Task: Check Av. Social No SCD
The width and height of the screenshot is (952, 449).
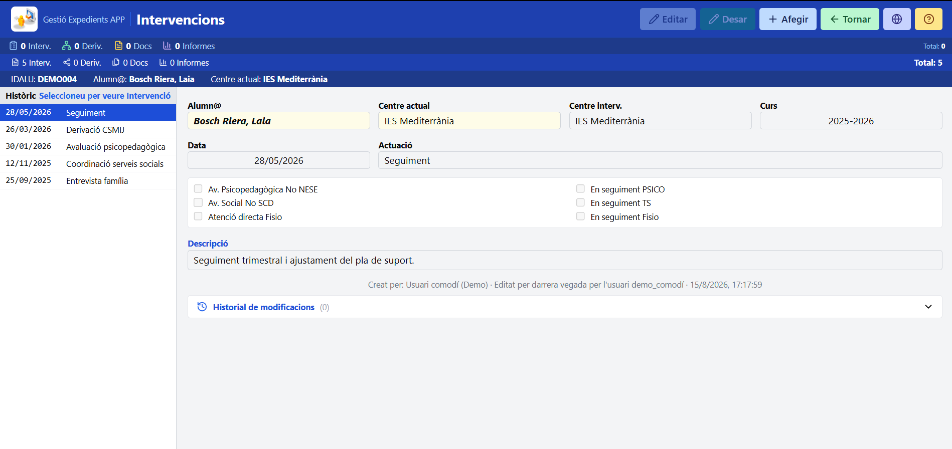Action: tap(198, 202)
